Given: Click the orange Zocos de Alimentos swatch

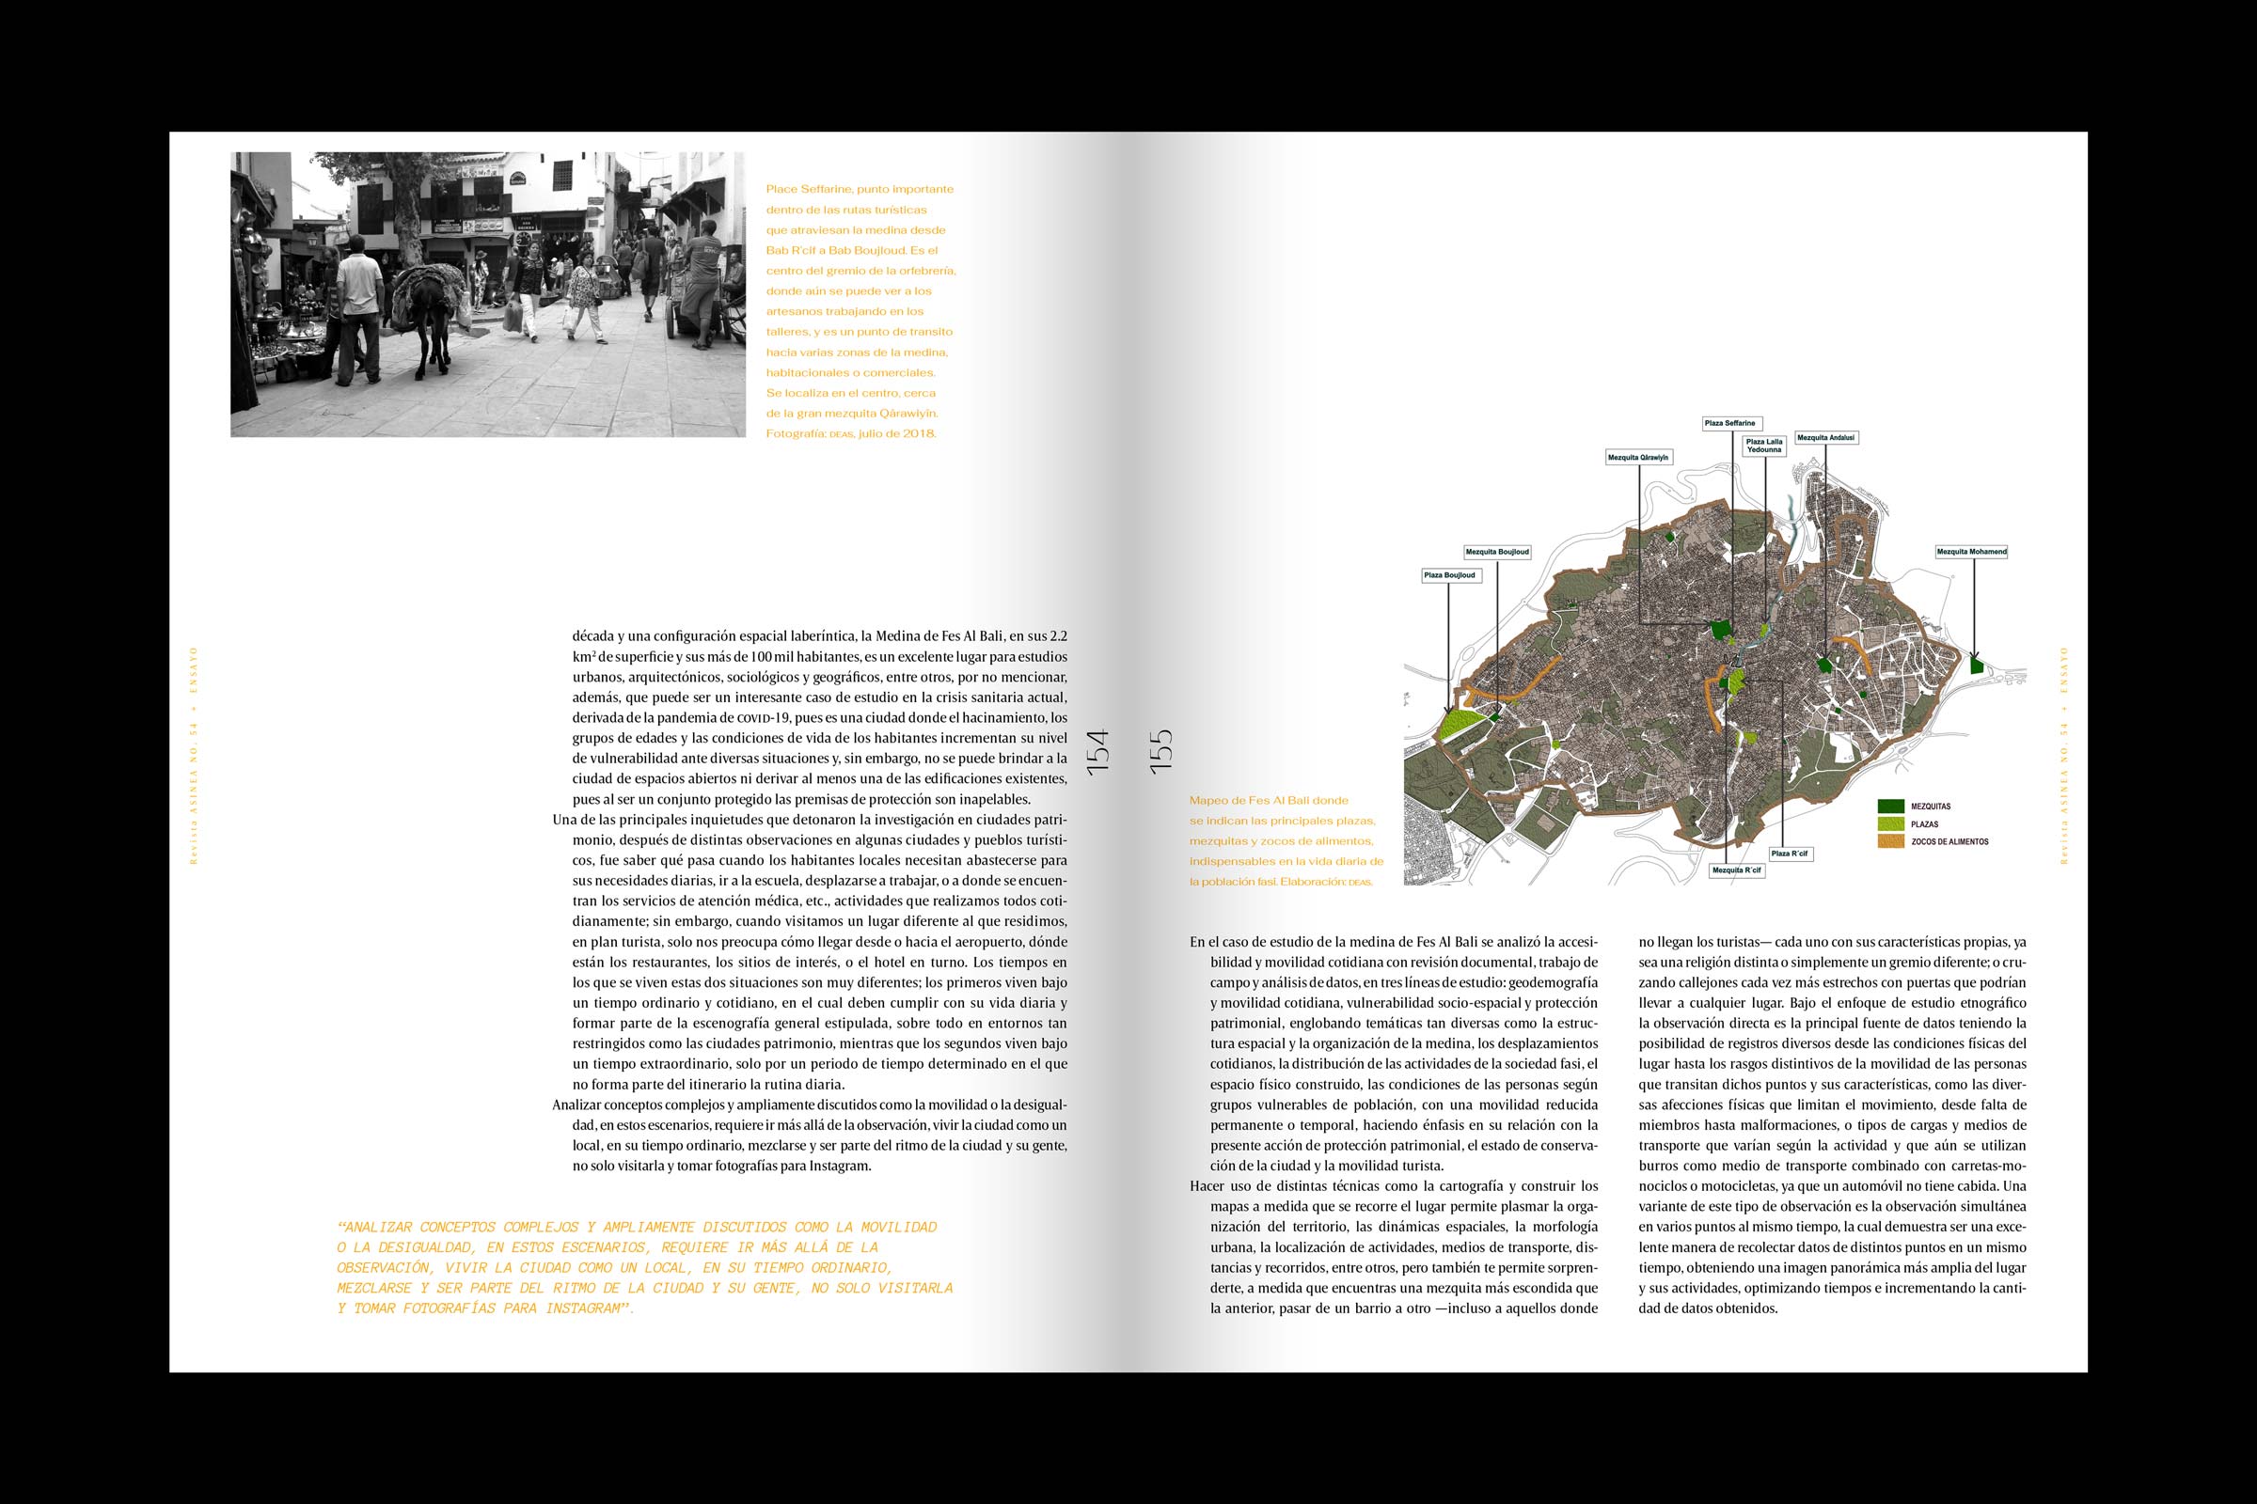Looking at the screenshot, I should (1890, 841).
